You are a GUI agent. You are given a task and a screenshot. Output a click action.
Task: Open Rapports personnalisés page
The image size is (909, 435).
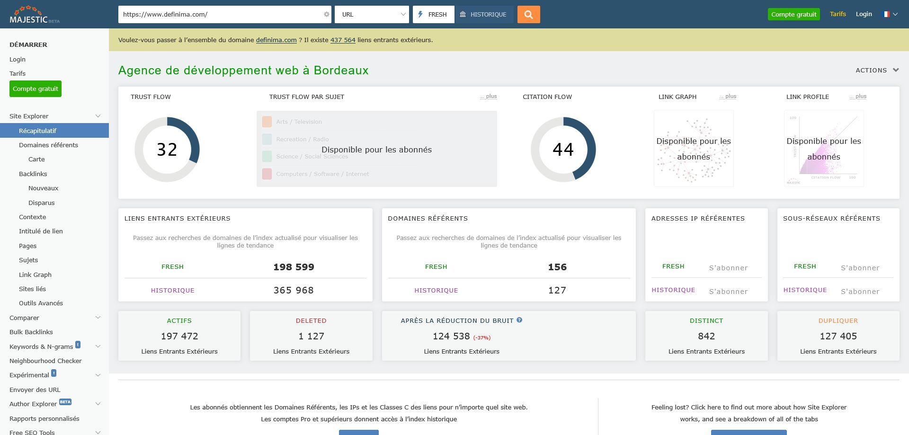45,418
